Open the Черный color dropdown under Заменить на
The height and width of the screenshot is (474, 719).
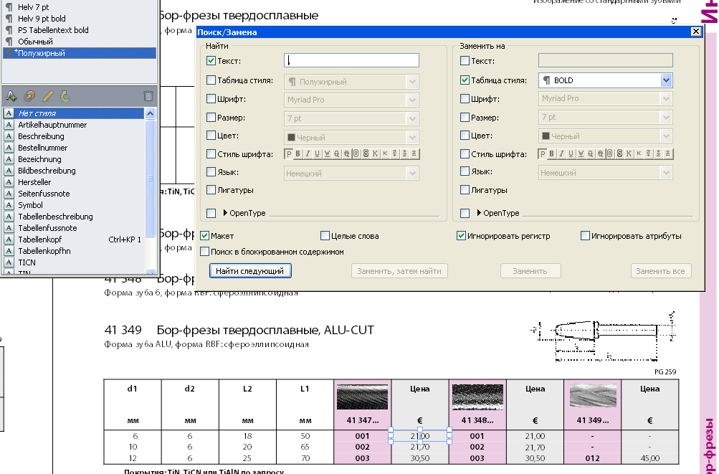(666, 136)
